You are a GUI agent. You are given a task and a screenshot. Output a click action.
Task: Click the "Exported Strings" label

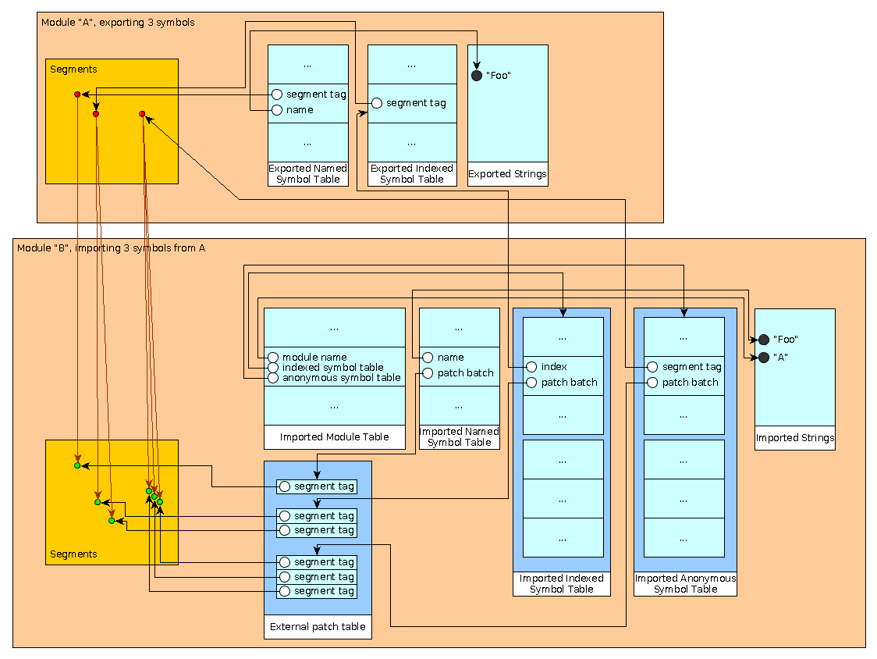coord(507,174)
